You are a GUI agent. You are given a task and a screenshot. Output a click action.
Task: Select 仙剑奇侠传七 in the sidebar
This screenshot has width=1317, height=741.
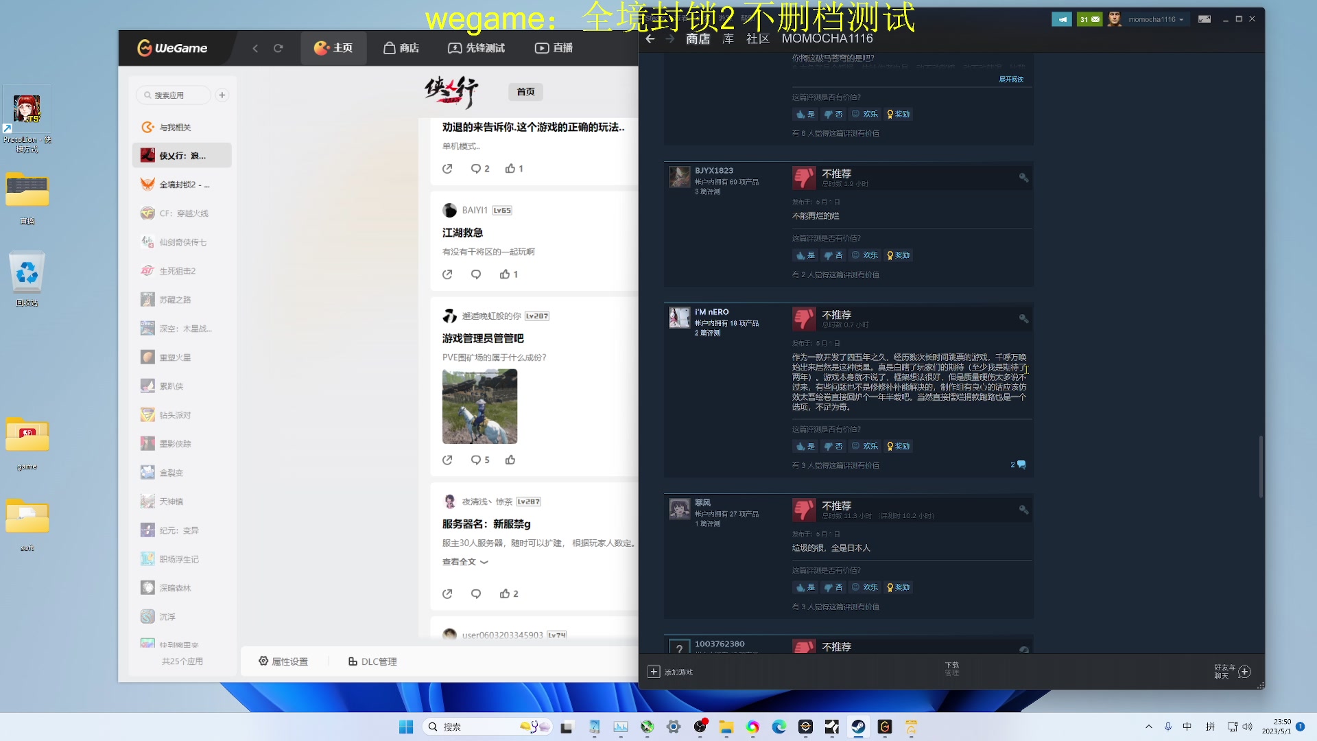click(x=182, y=242)
